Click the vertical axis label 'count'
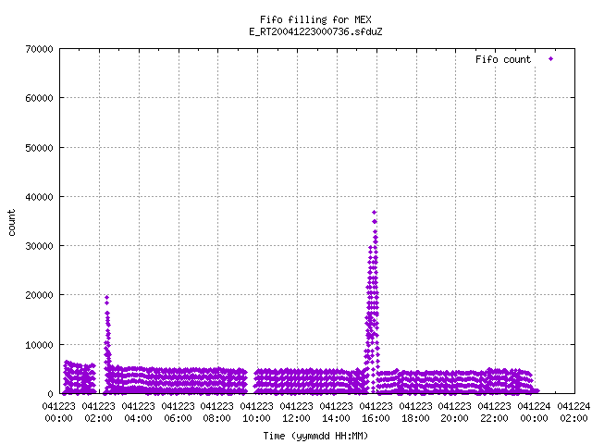The image size is (592, 444). point(11,223)
